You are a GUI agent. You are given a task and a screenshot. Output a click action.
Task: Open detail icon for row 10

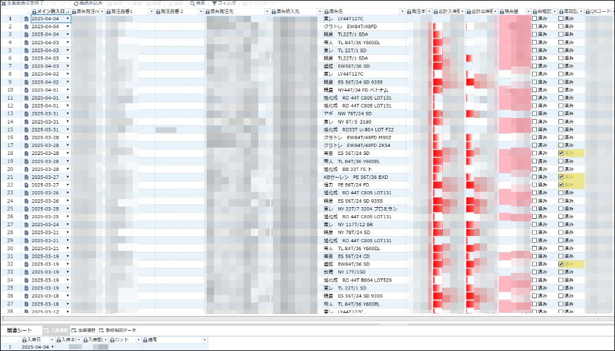point(26,90)
